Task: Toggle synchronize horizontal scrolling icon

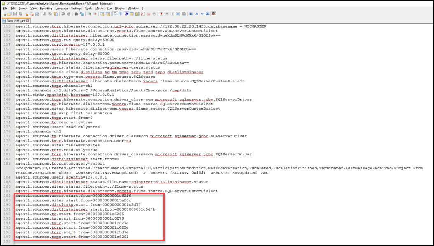Action: (x=107, y=14)
